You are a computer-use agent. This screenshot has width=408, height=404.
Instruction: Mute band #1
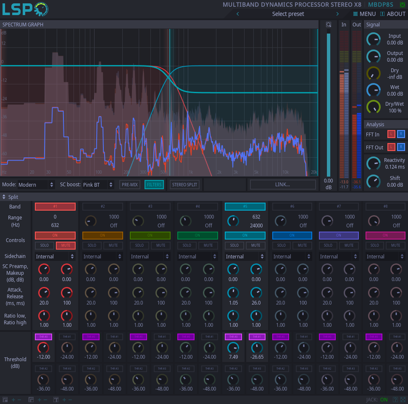point(66,245)
